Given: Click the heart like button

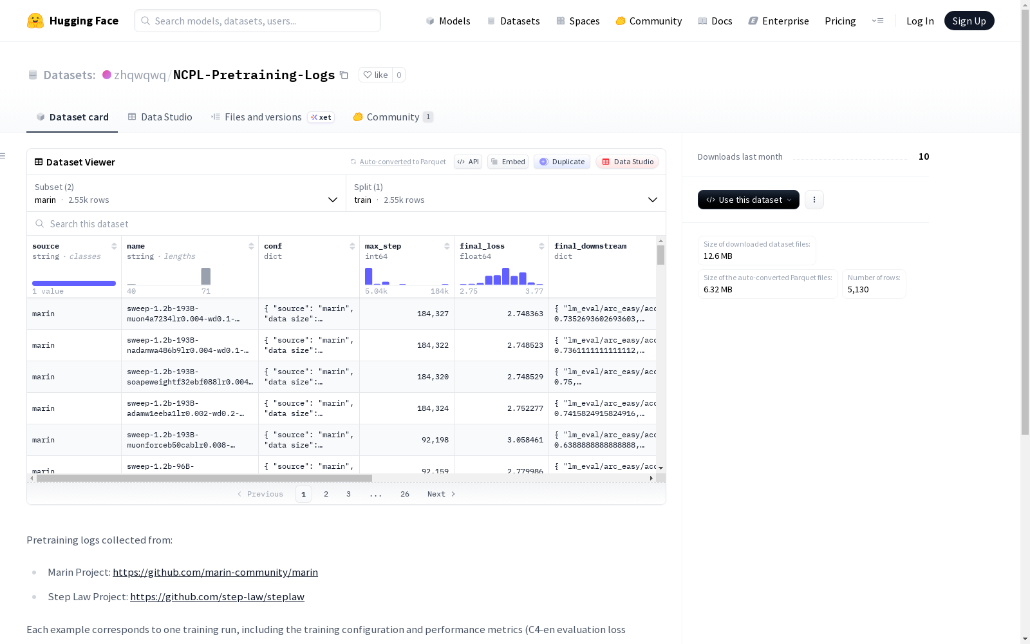Looking at the screenshot, I should (375, 75).
